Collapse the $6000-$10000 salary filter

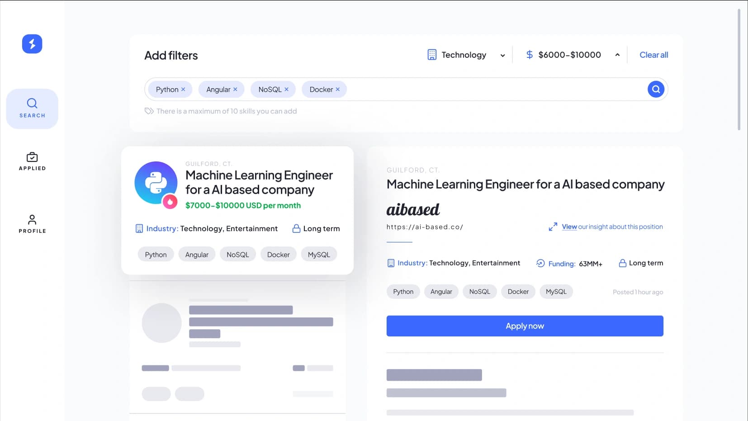618,54
